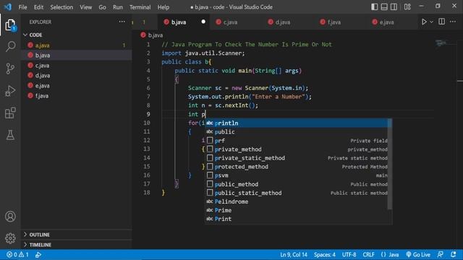Select Pelindrome suggestion

pos(297,201)
